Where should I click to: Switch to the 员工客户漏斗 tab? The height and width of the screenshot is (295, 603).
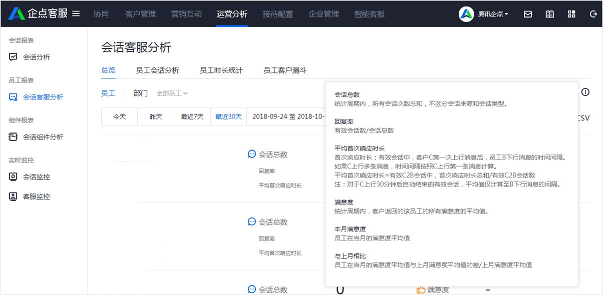coord(284,70)
